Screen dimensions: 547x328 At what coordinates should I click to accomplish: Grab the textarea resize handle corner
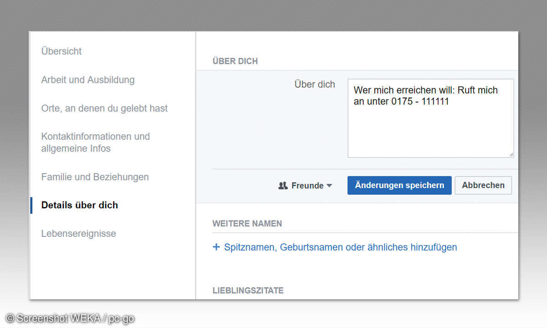click(x=511, y=155)
